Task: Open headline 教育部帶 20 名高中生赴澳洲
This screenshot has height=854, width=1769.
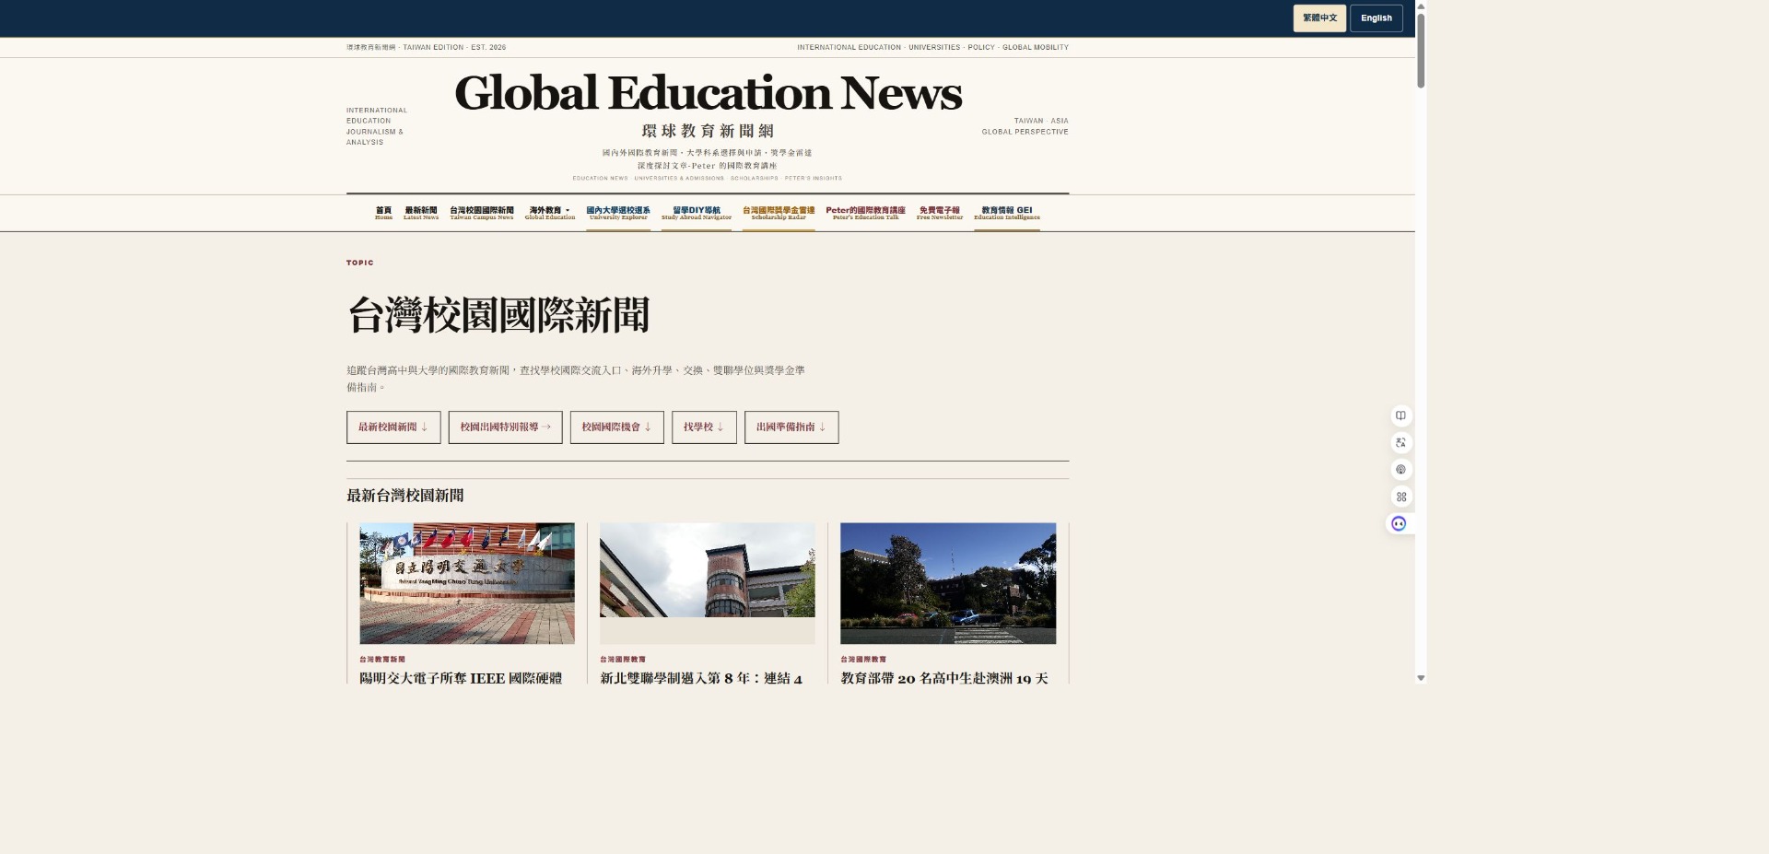Action: point(944,678)
